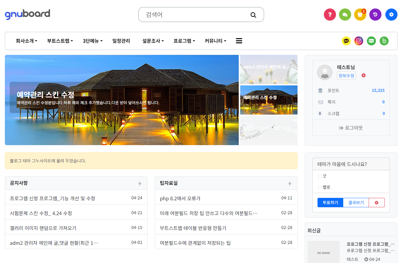Expand the 설문조사 menu
Screen dimensions: 399x263
[x=153, y=41]
